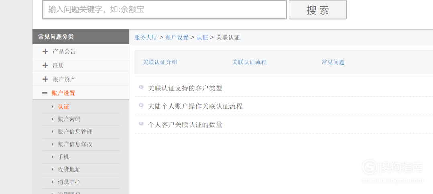This screenshot has width=433, height=194.
Task: Expand the 注册 category plus icon
Action: [x=45, y=65]
